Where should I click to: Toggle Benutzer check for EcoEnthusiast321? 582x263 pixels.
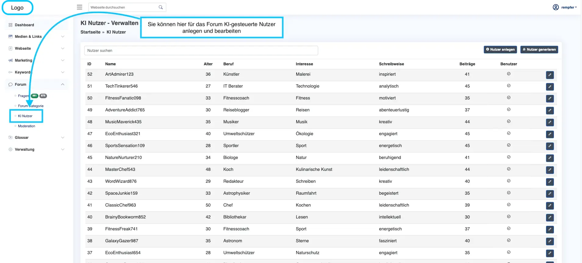pos(509,133)
